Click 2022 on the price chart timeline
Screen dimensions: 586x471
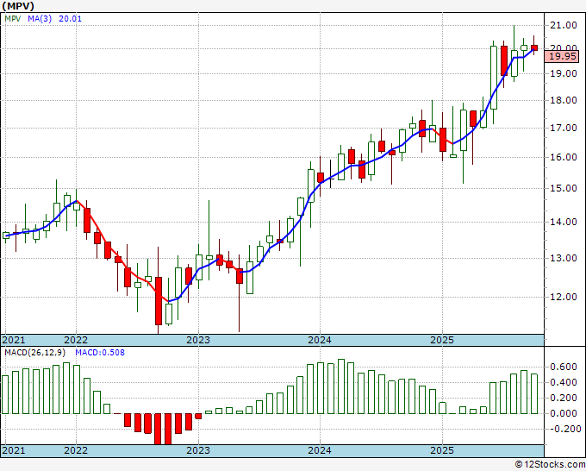click(x=76, y=340)
